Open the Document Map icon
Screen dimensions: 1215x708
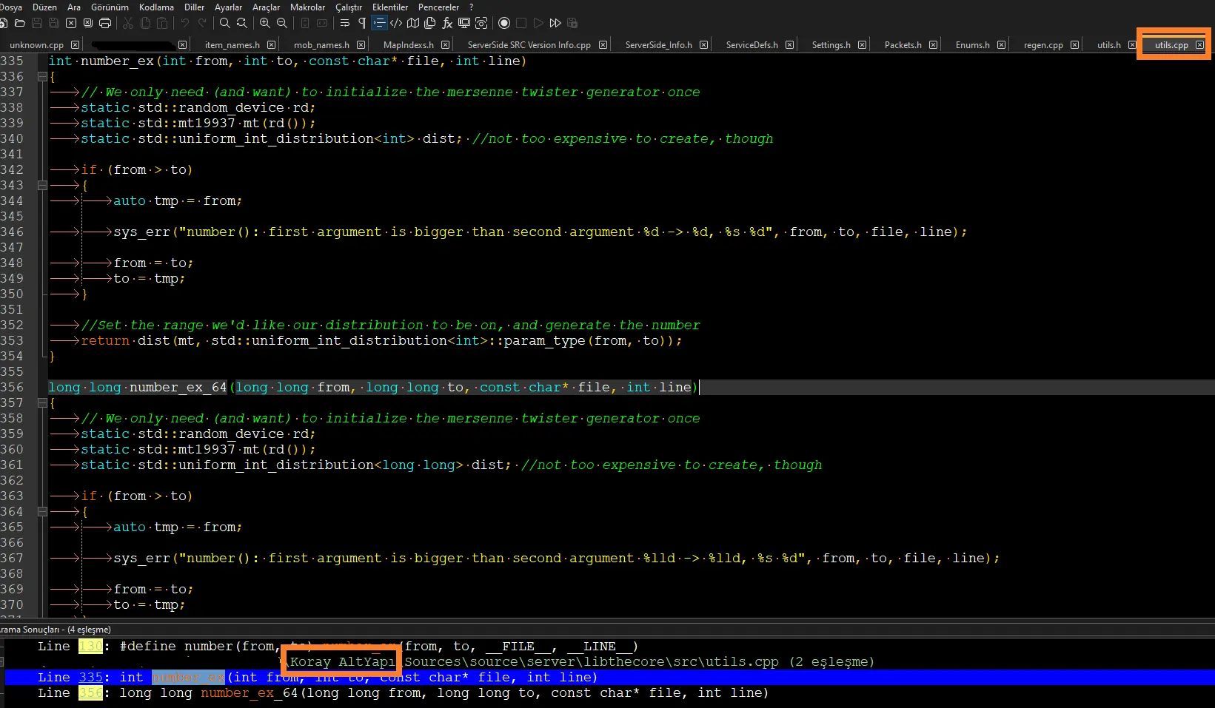[x=413, y=24]
